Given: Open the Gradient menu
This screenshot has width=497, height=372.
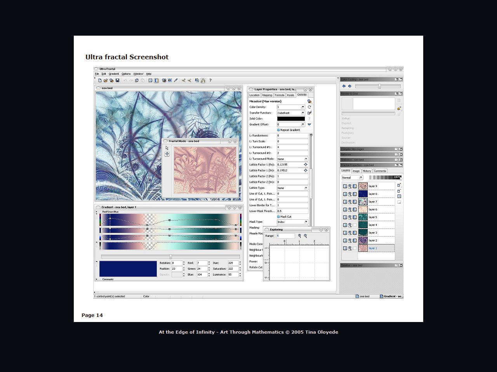Looking at the screenshot, I should coord(114,74).
